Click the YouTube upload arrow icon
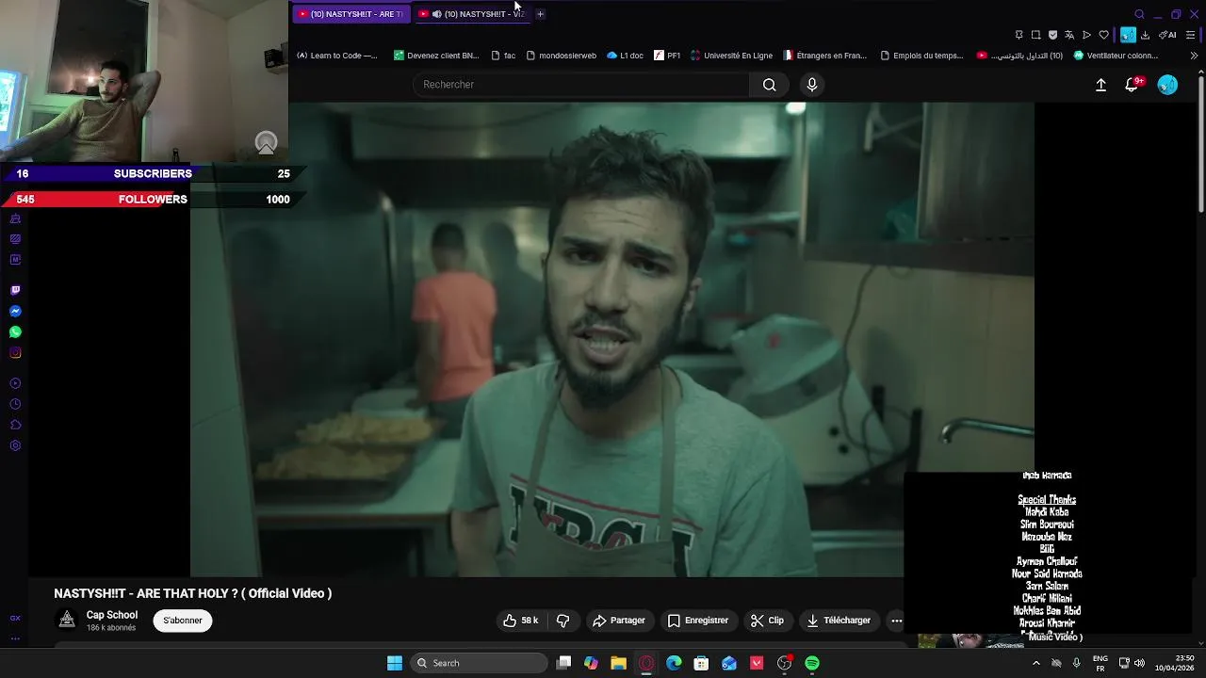The image size is (1206, 678). click(1100, 85)
